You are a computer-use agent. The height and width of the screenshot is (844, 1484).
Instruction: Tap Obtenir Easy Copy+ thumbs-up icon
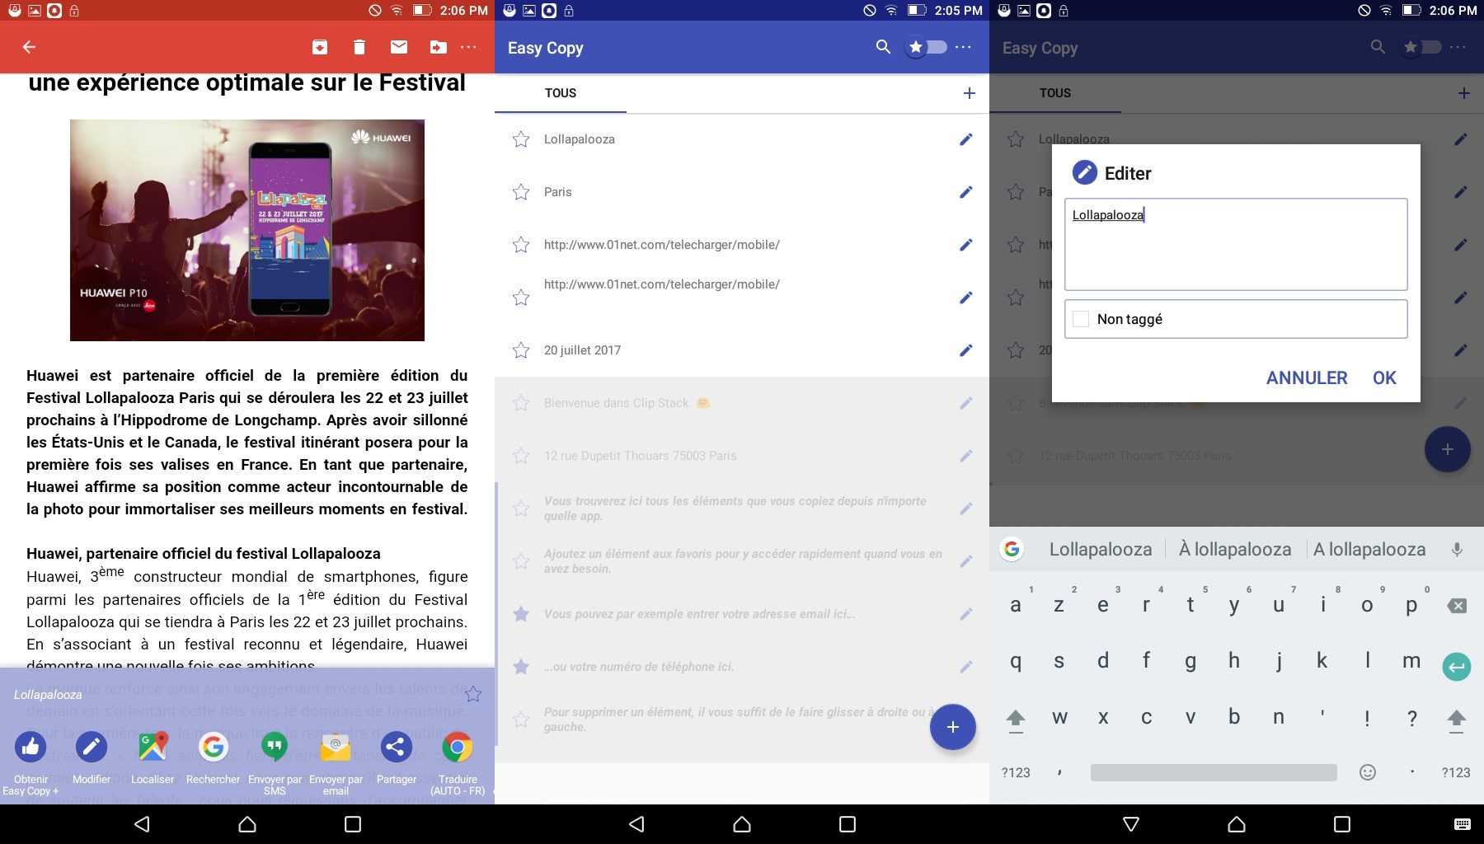[31, 748]
